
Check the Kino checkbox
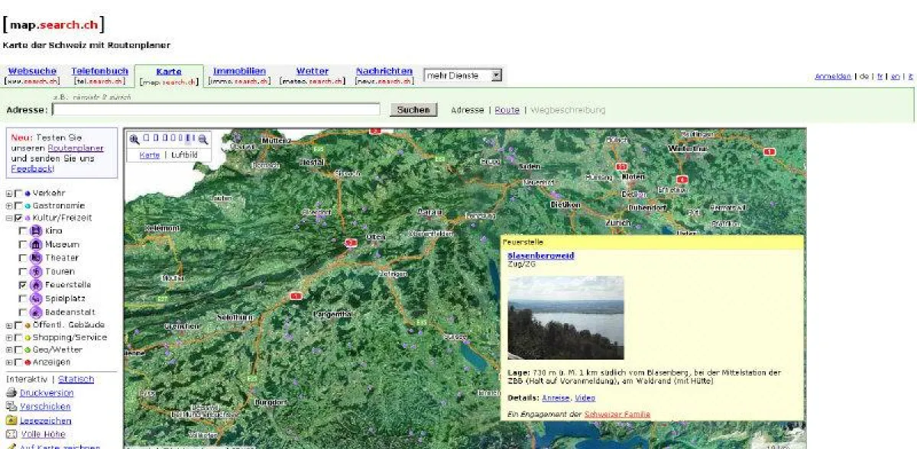tap(23, 231)
